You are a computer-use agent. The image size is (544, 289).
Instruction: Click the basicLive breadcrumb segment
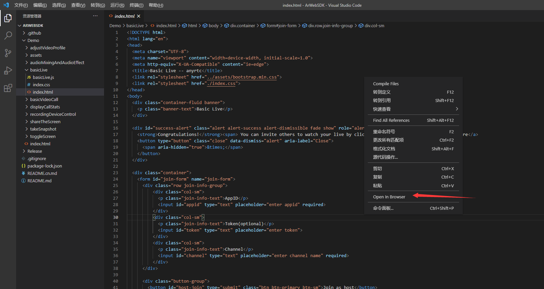point(135,26)
